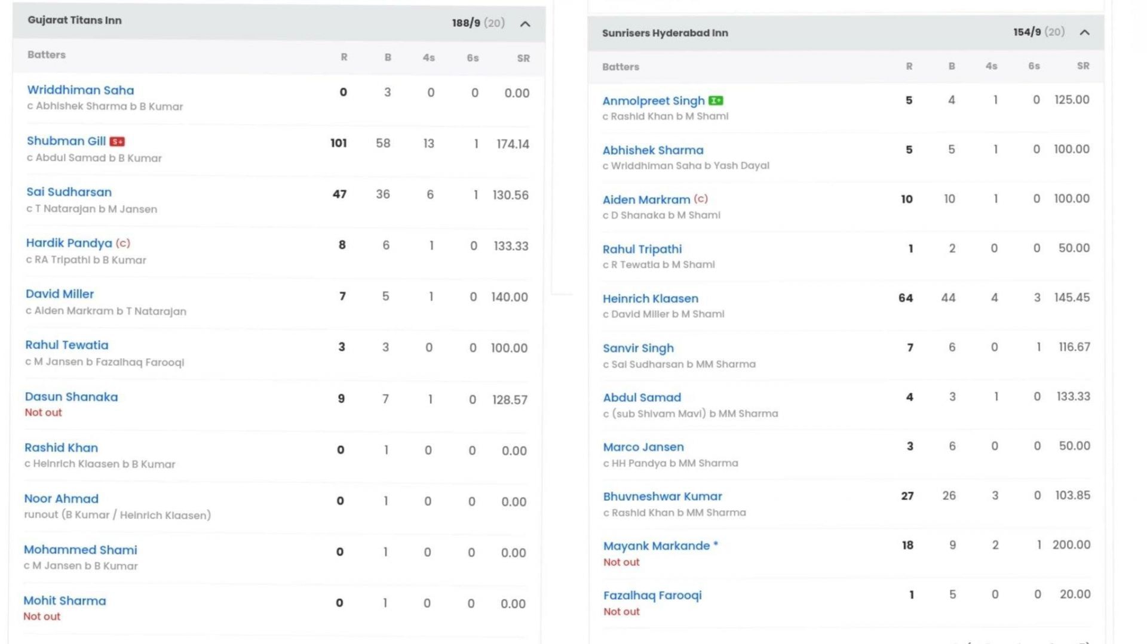The width and height of the screenshot is (1147, 644).
Task: Open David Miller's profile link
Action: click(60, 294)
